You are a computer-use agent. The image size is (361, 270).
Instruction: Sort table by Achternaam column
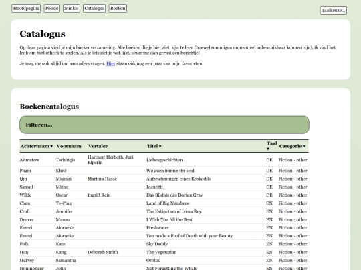(x=37, y=146)
